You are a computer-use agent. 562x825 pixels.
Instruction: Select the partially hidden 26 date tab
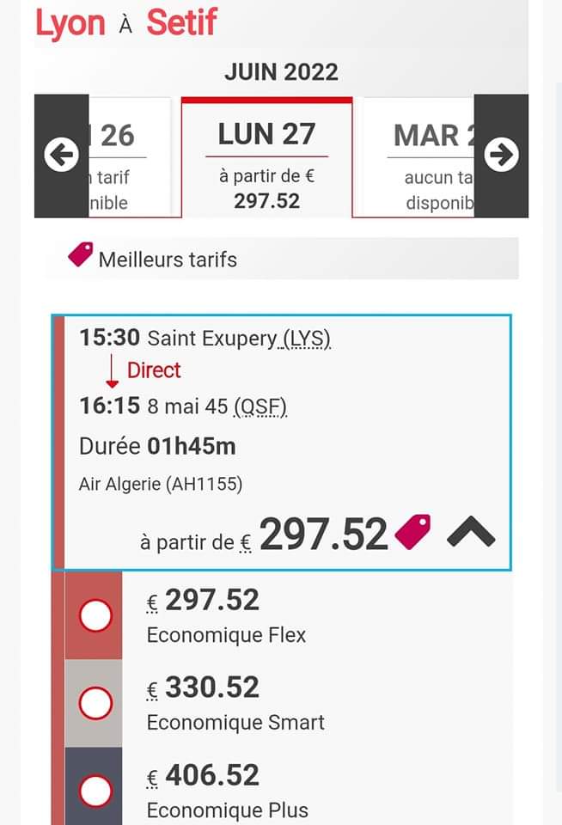(x=130, y=158)
